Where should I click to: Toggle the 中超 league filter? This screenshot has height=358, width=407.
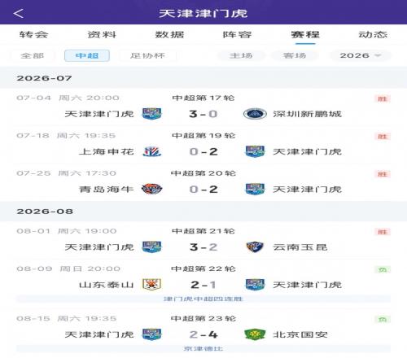(x=87, y=55)
